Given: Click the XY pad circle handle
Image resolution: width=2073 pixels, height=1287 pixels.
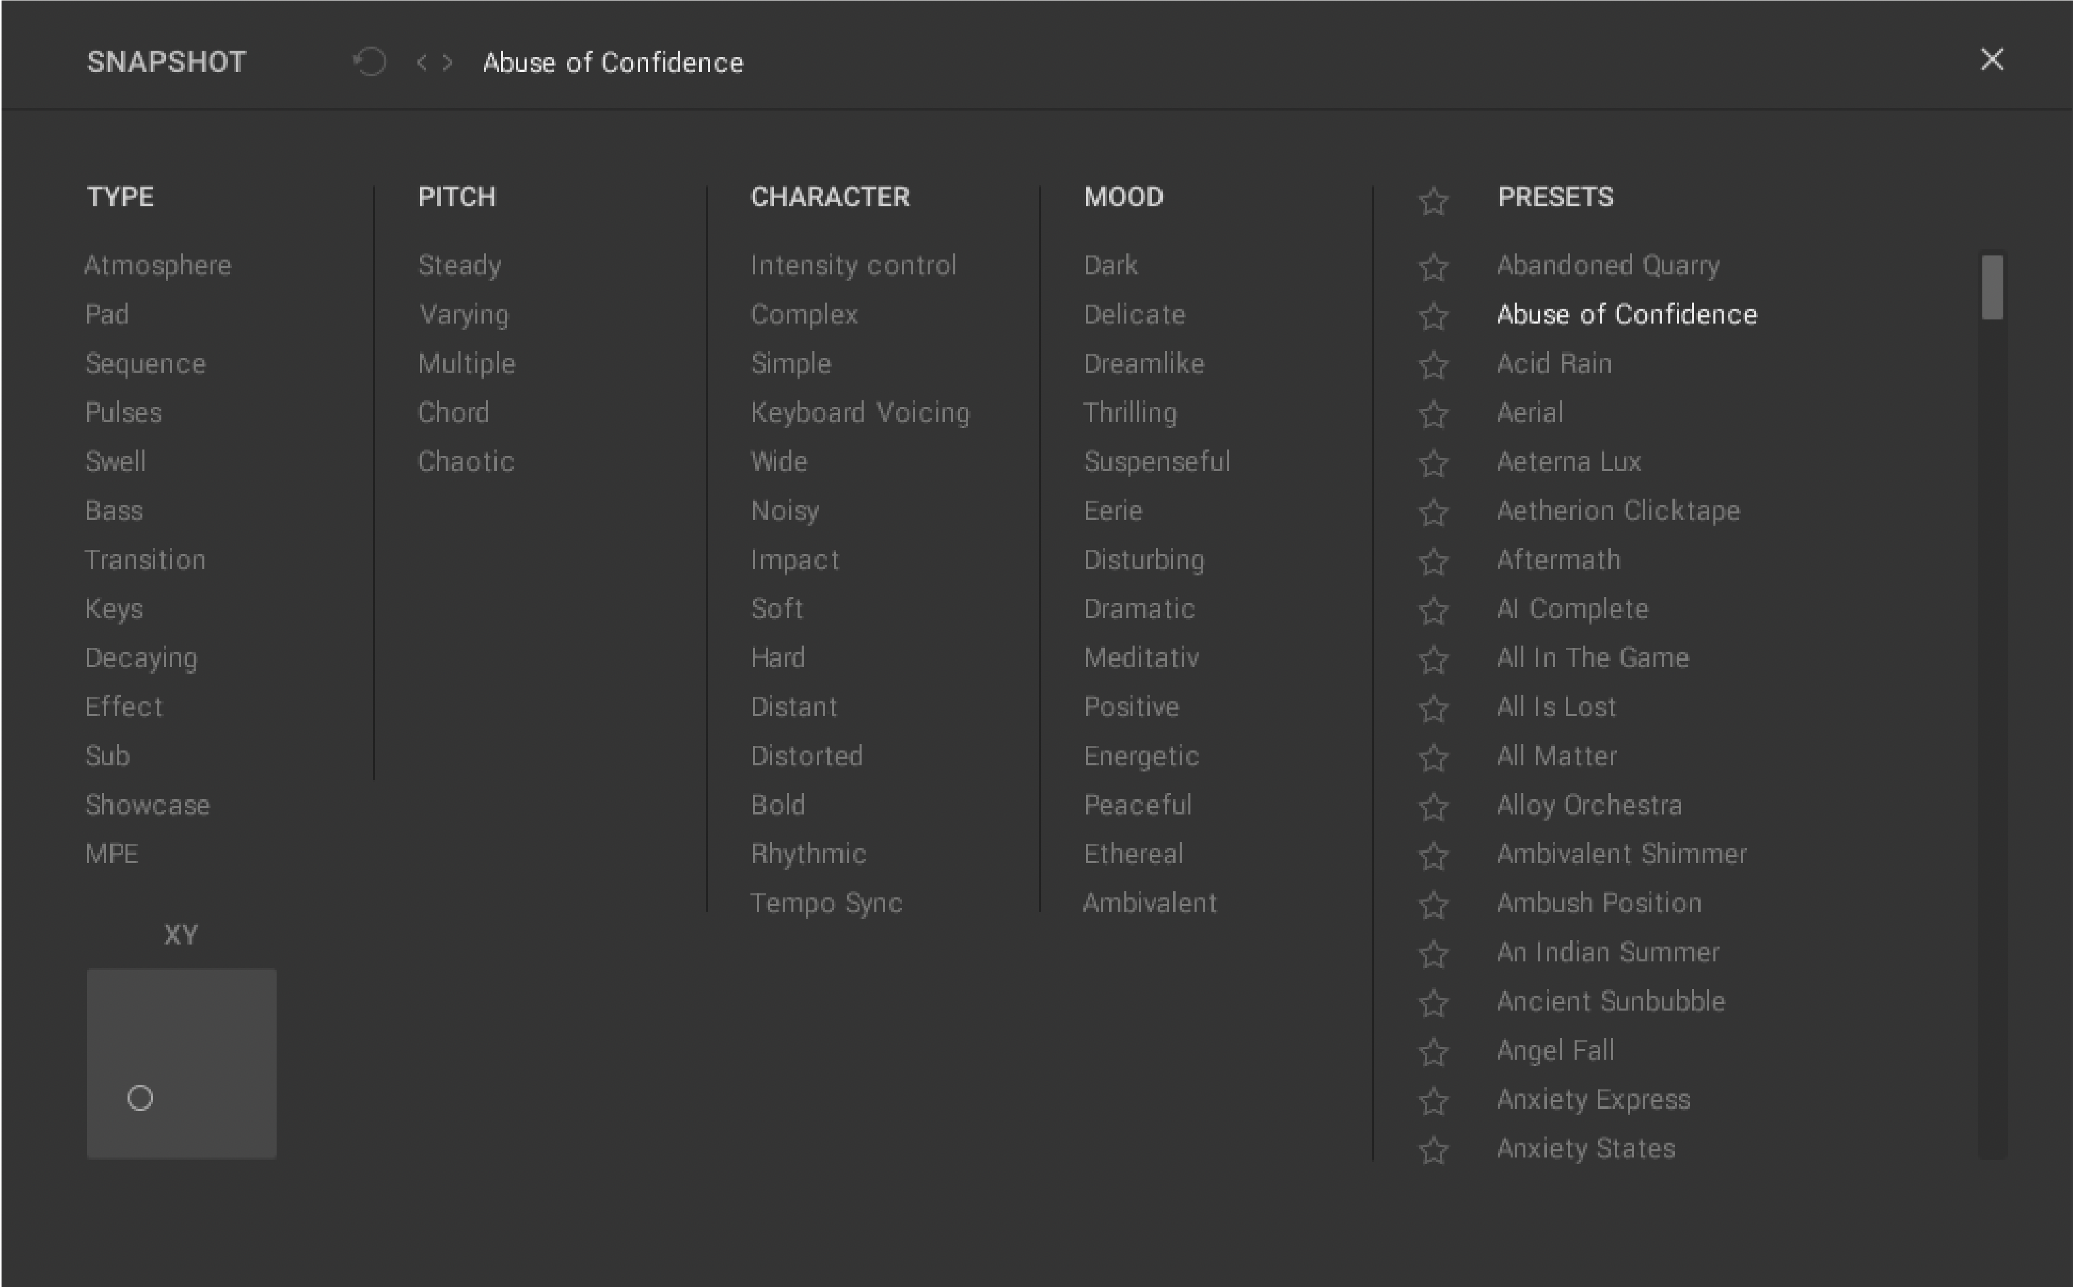Looking at the screenshot, I should pos(140,1098).
